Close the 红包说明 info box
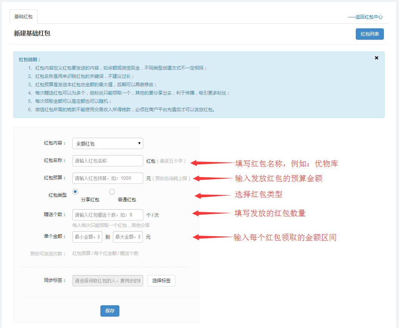The width and height of the screenshot is (399, 331). click(376, 58)
